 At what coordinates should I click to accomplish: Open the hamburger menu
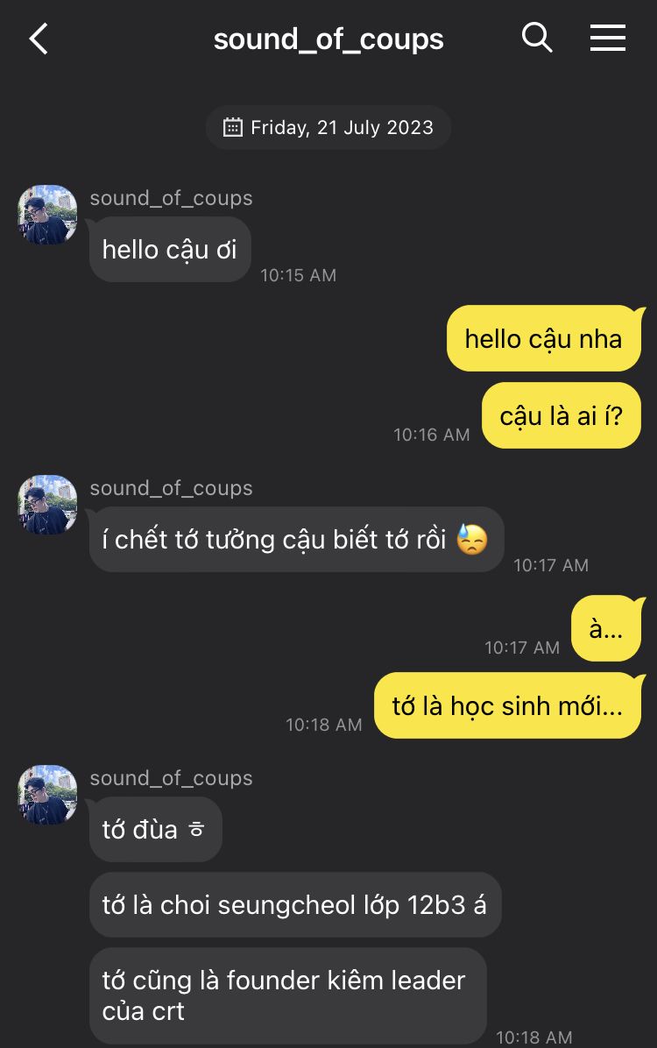(607, 38)
